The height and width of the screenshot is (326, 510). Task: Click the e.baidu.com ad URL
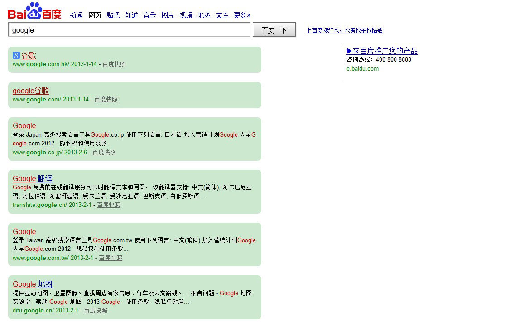[363, 68]
